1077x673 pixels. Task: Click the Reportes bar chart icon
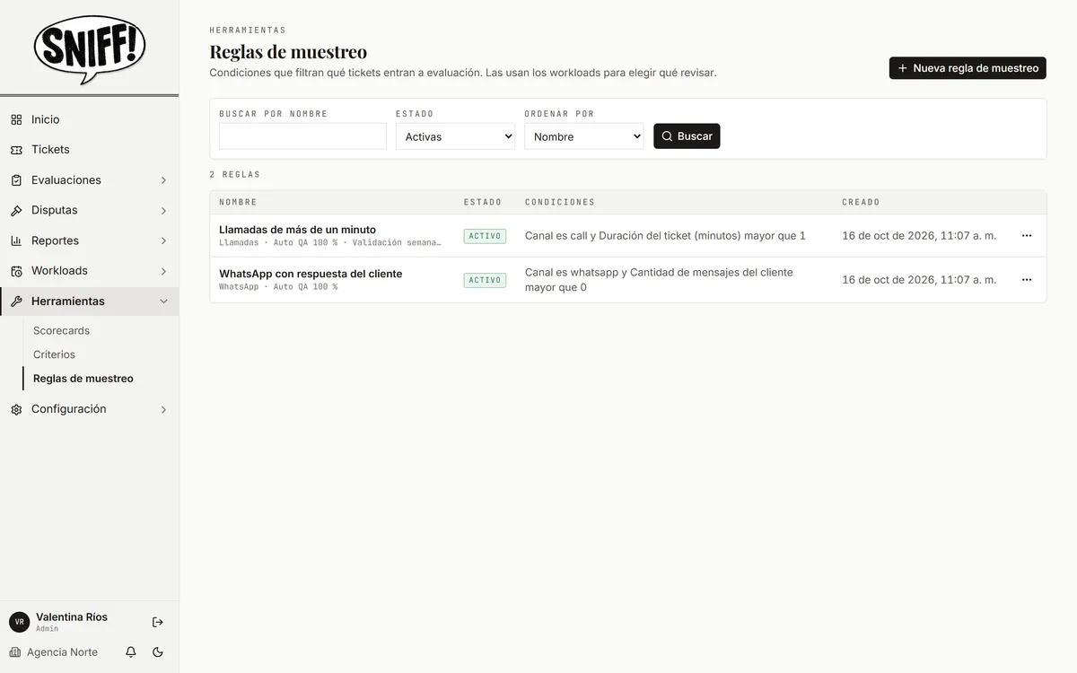16,240
